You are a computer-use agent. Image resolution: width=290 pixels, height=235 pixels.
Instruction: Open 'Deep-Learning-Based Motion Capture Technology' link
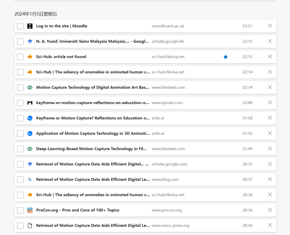tap(91, 149)
